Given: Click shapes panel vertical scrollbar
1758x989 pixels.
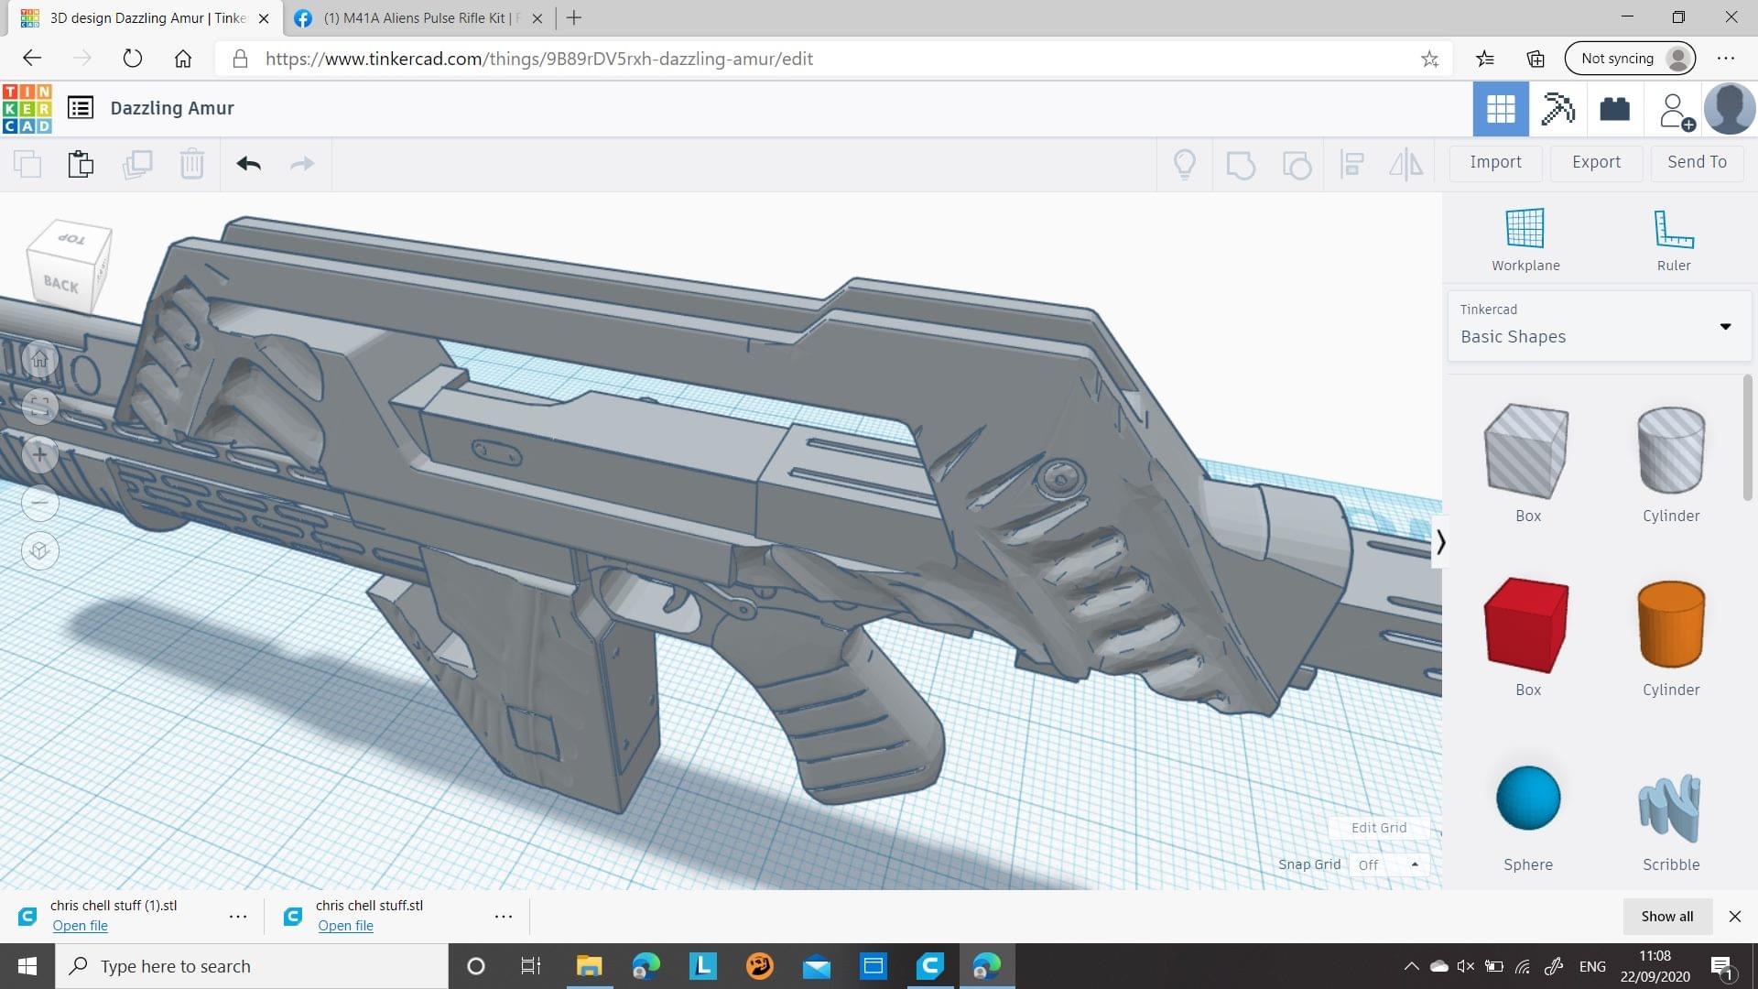Looking at the screenshot, I should [1747, 438].
